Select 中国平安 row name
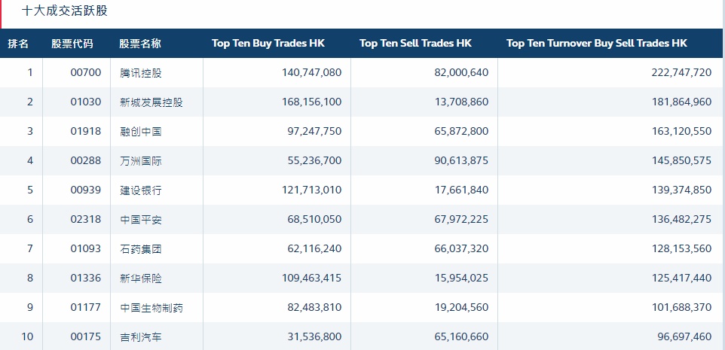This screenshot has height=350, width=725. 140,220
